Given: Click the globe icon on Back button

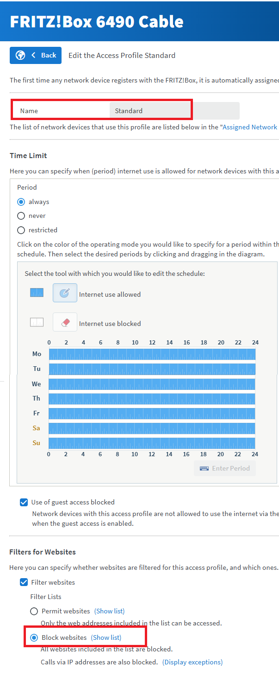Looking at the screenshot, I should tap(20, 55).
